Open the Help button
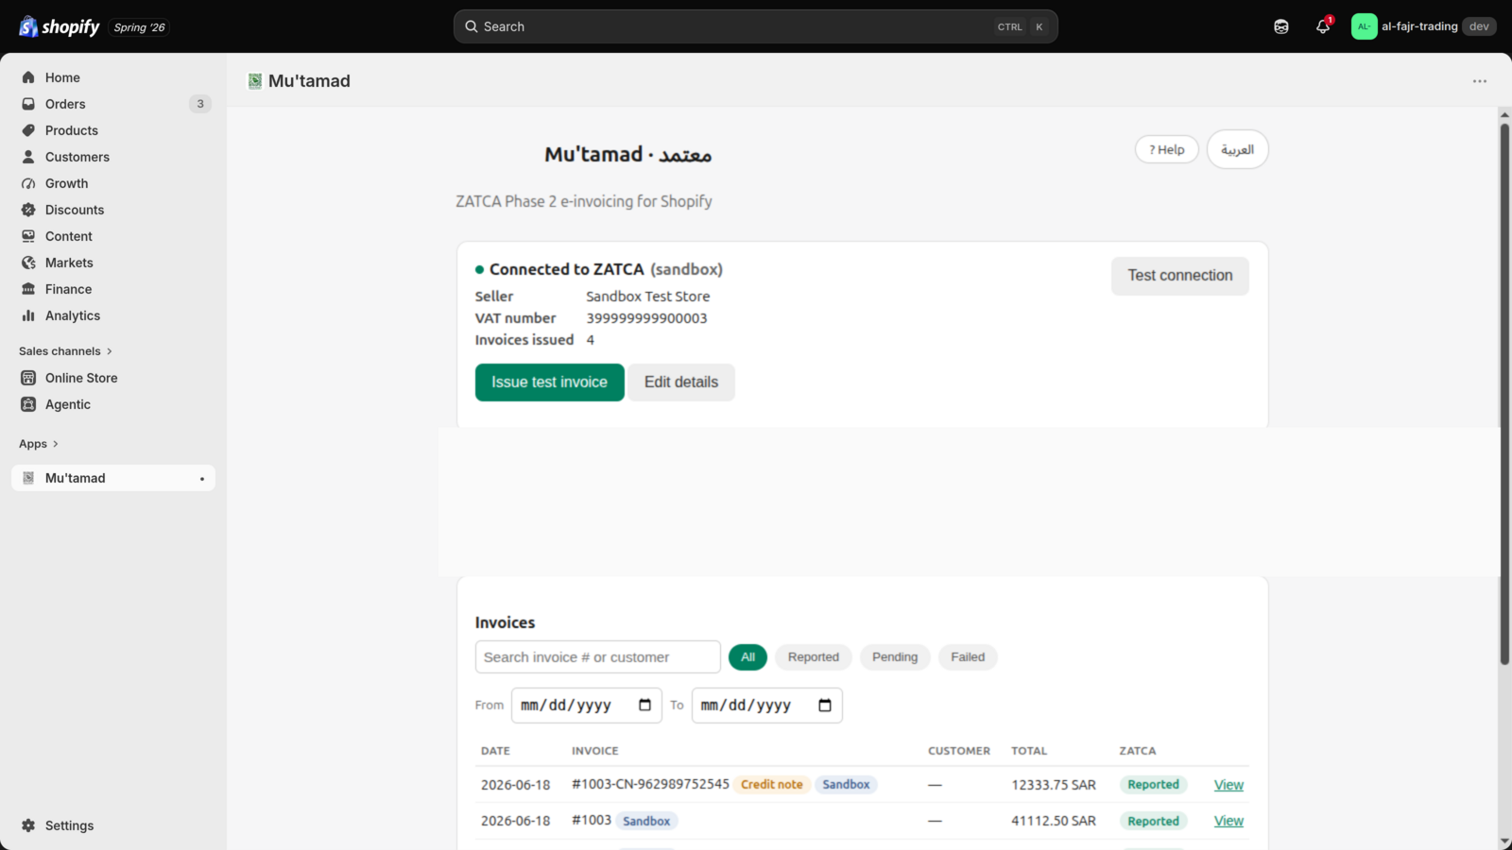Screen dimensions: 1512x850 (1167, 149)
